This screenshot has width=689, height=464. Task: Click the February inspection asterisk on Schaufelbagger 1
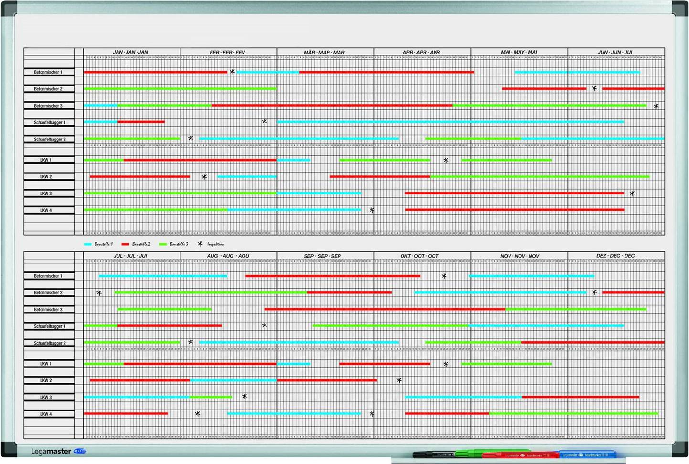pyautogui.click(x=265, y=122)
